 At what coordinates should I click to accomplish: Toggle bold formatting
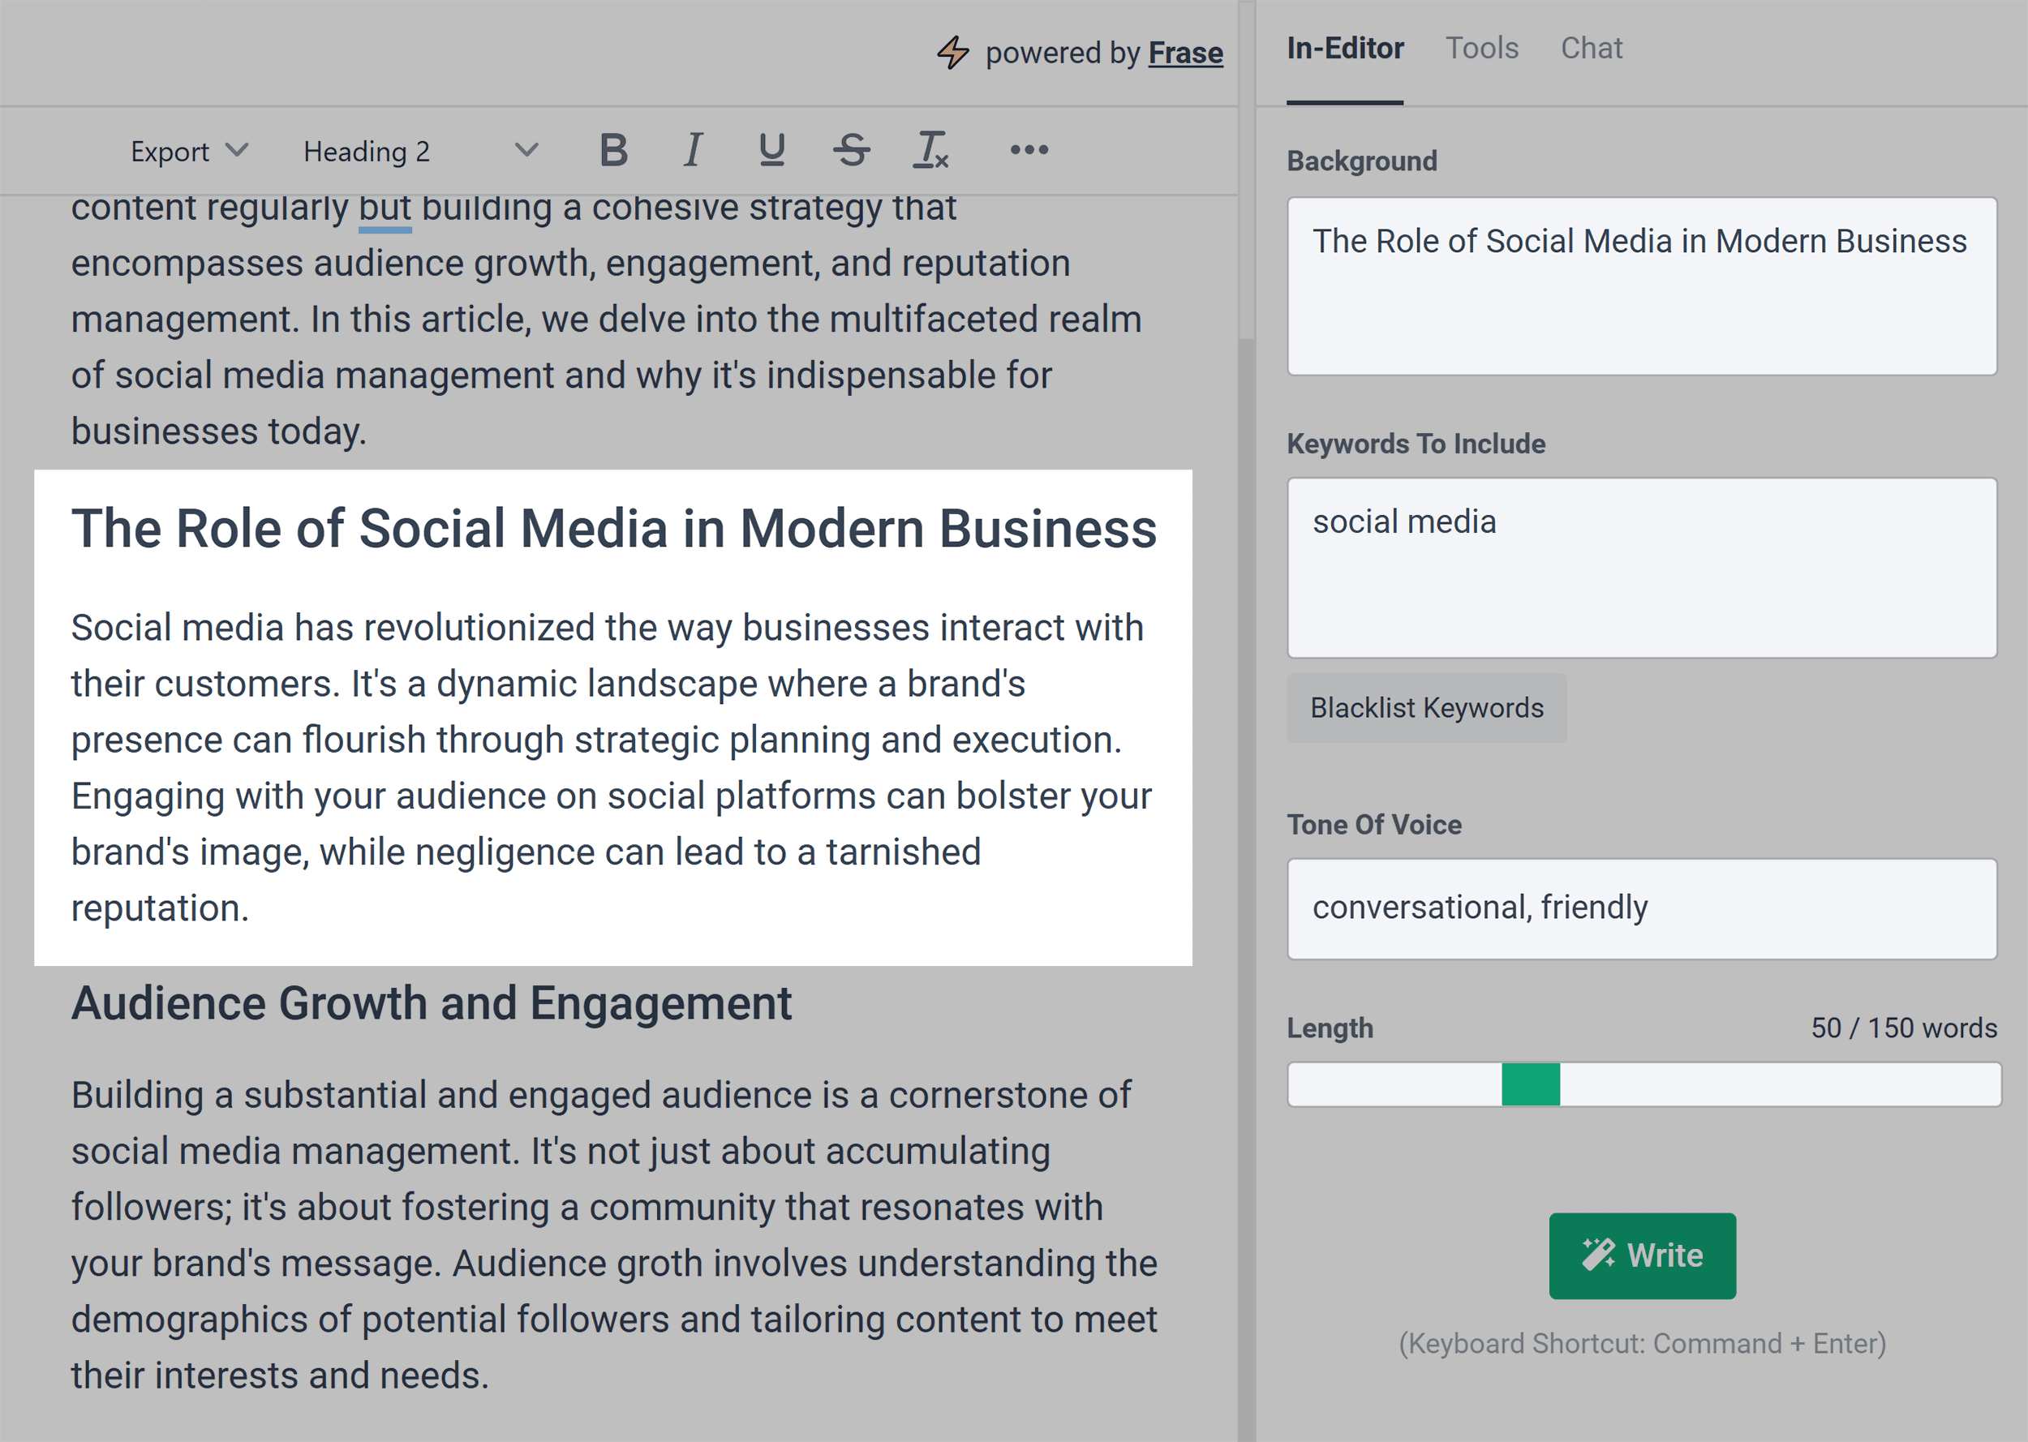[614, 149]
